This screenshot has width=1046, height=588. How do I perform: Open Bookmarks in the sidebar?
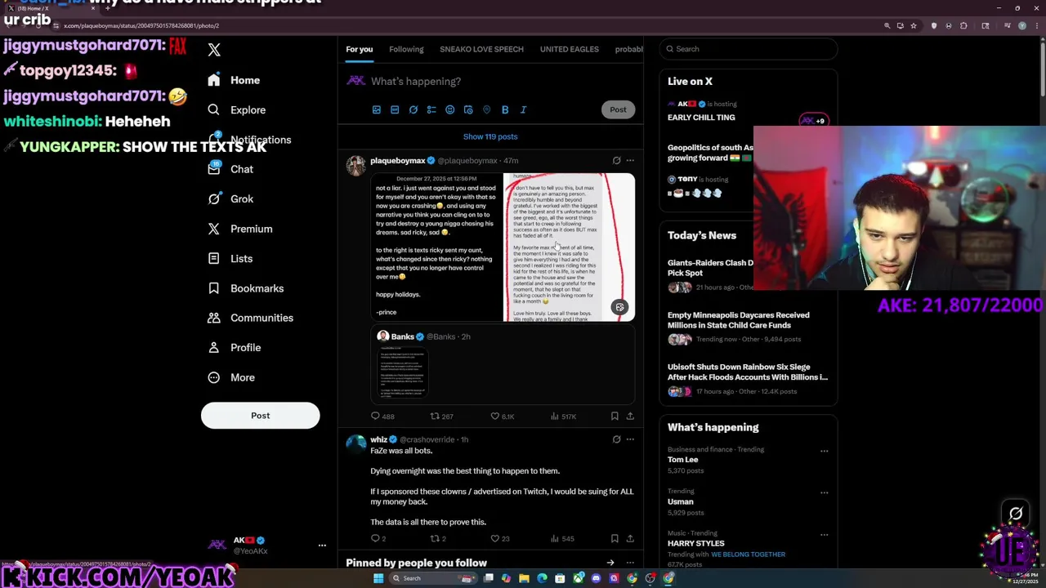tap(245, 288)
